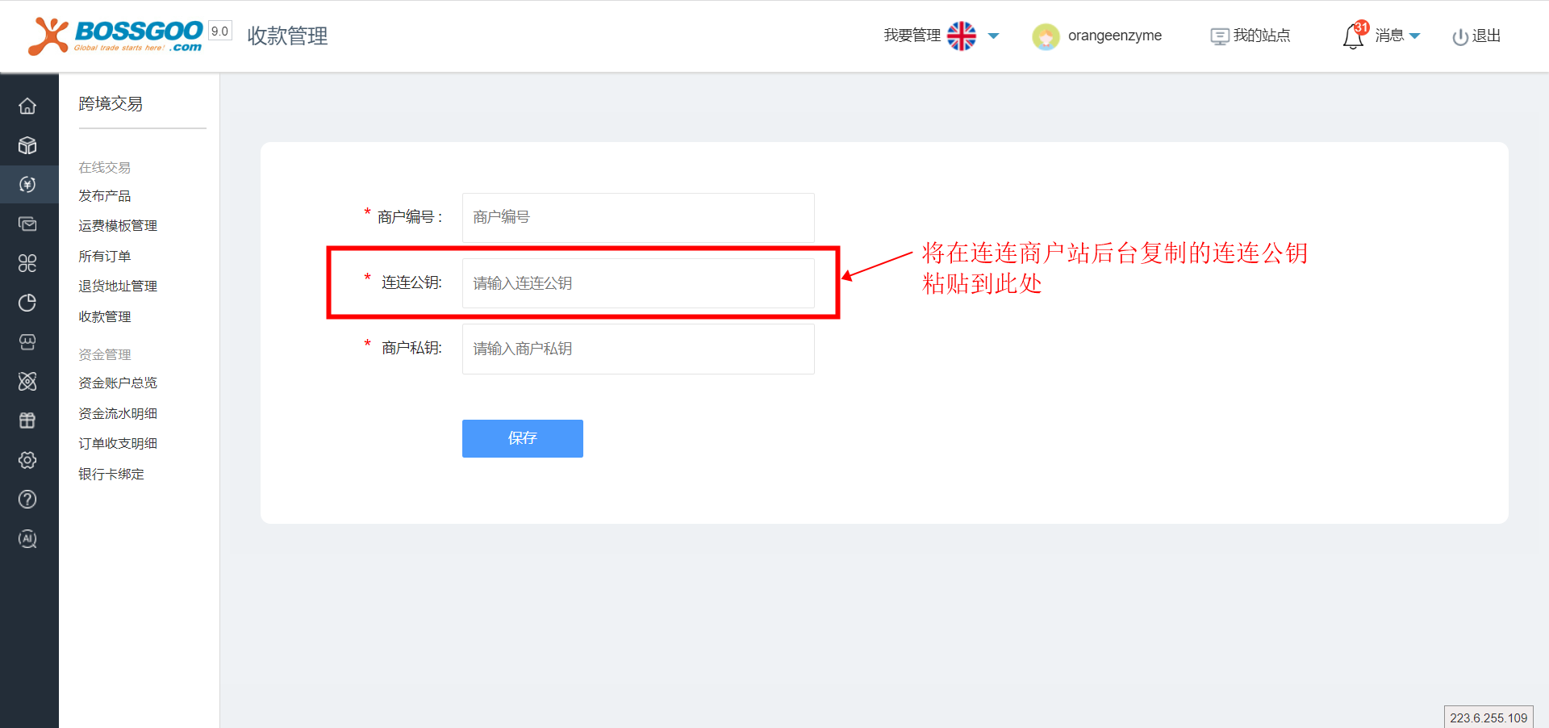
Task: Click the 收款管理 page title in header
Action: tap(287, 36)
